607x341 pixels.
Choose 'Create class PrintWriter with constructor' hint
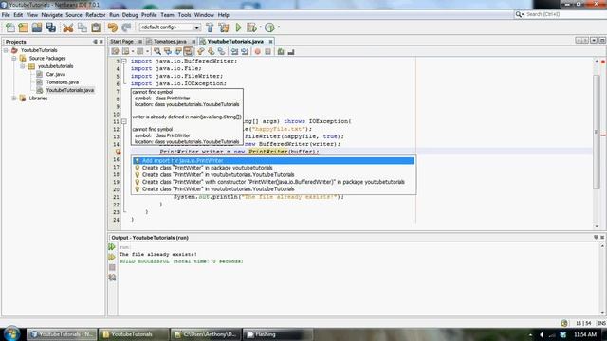[x=273, y=182]
